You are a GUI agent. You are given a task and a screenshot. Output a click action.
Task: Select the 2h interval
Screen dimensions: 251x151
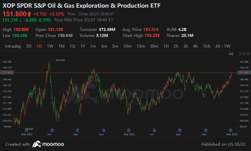pos(176,46)
